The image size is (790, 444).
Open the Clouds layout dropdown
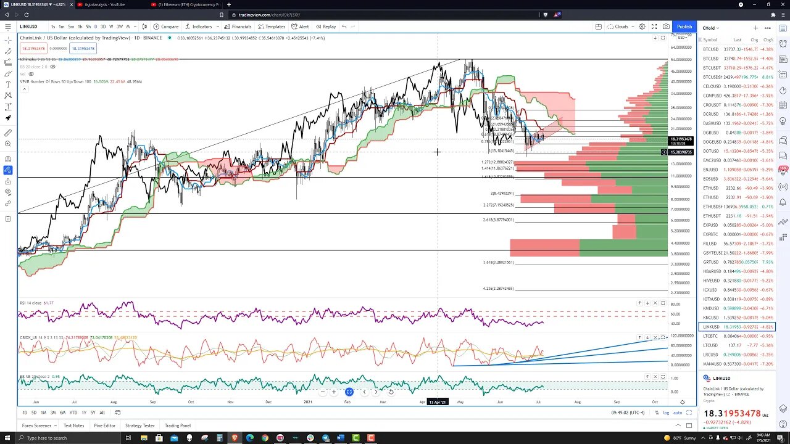tap(620, 27)
